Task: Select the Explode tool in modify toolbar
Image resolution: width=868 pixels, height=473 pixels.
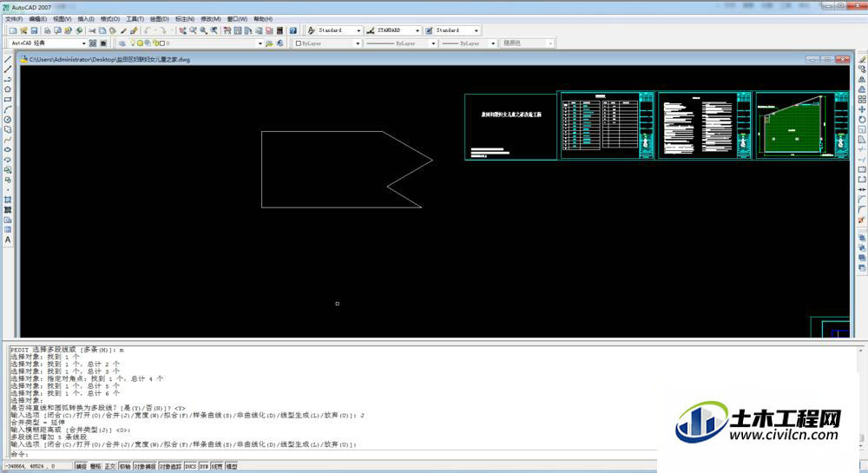Action: point(862,220)
